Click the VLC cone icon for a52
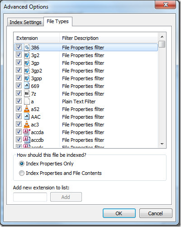 [x=27, y=109]
